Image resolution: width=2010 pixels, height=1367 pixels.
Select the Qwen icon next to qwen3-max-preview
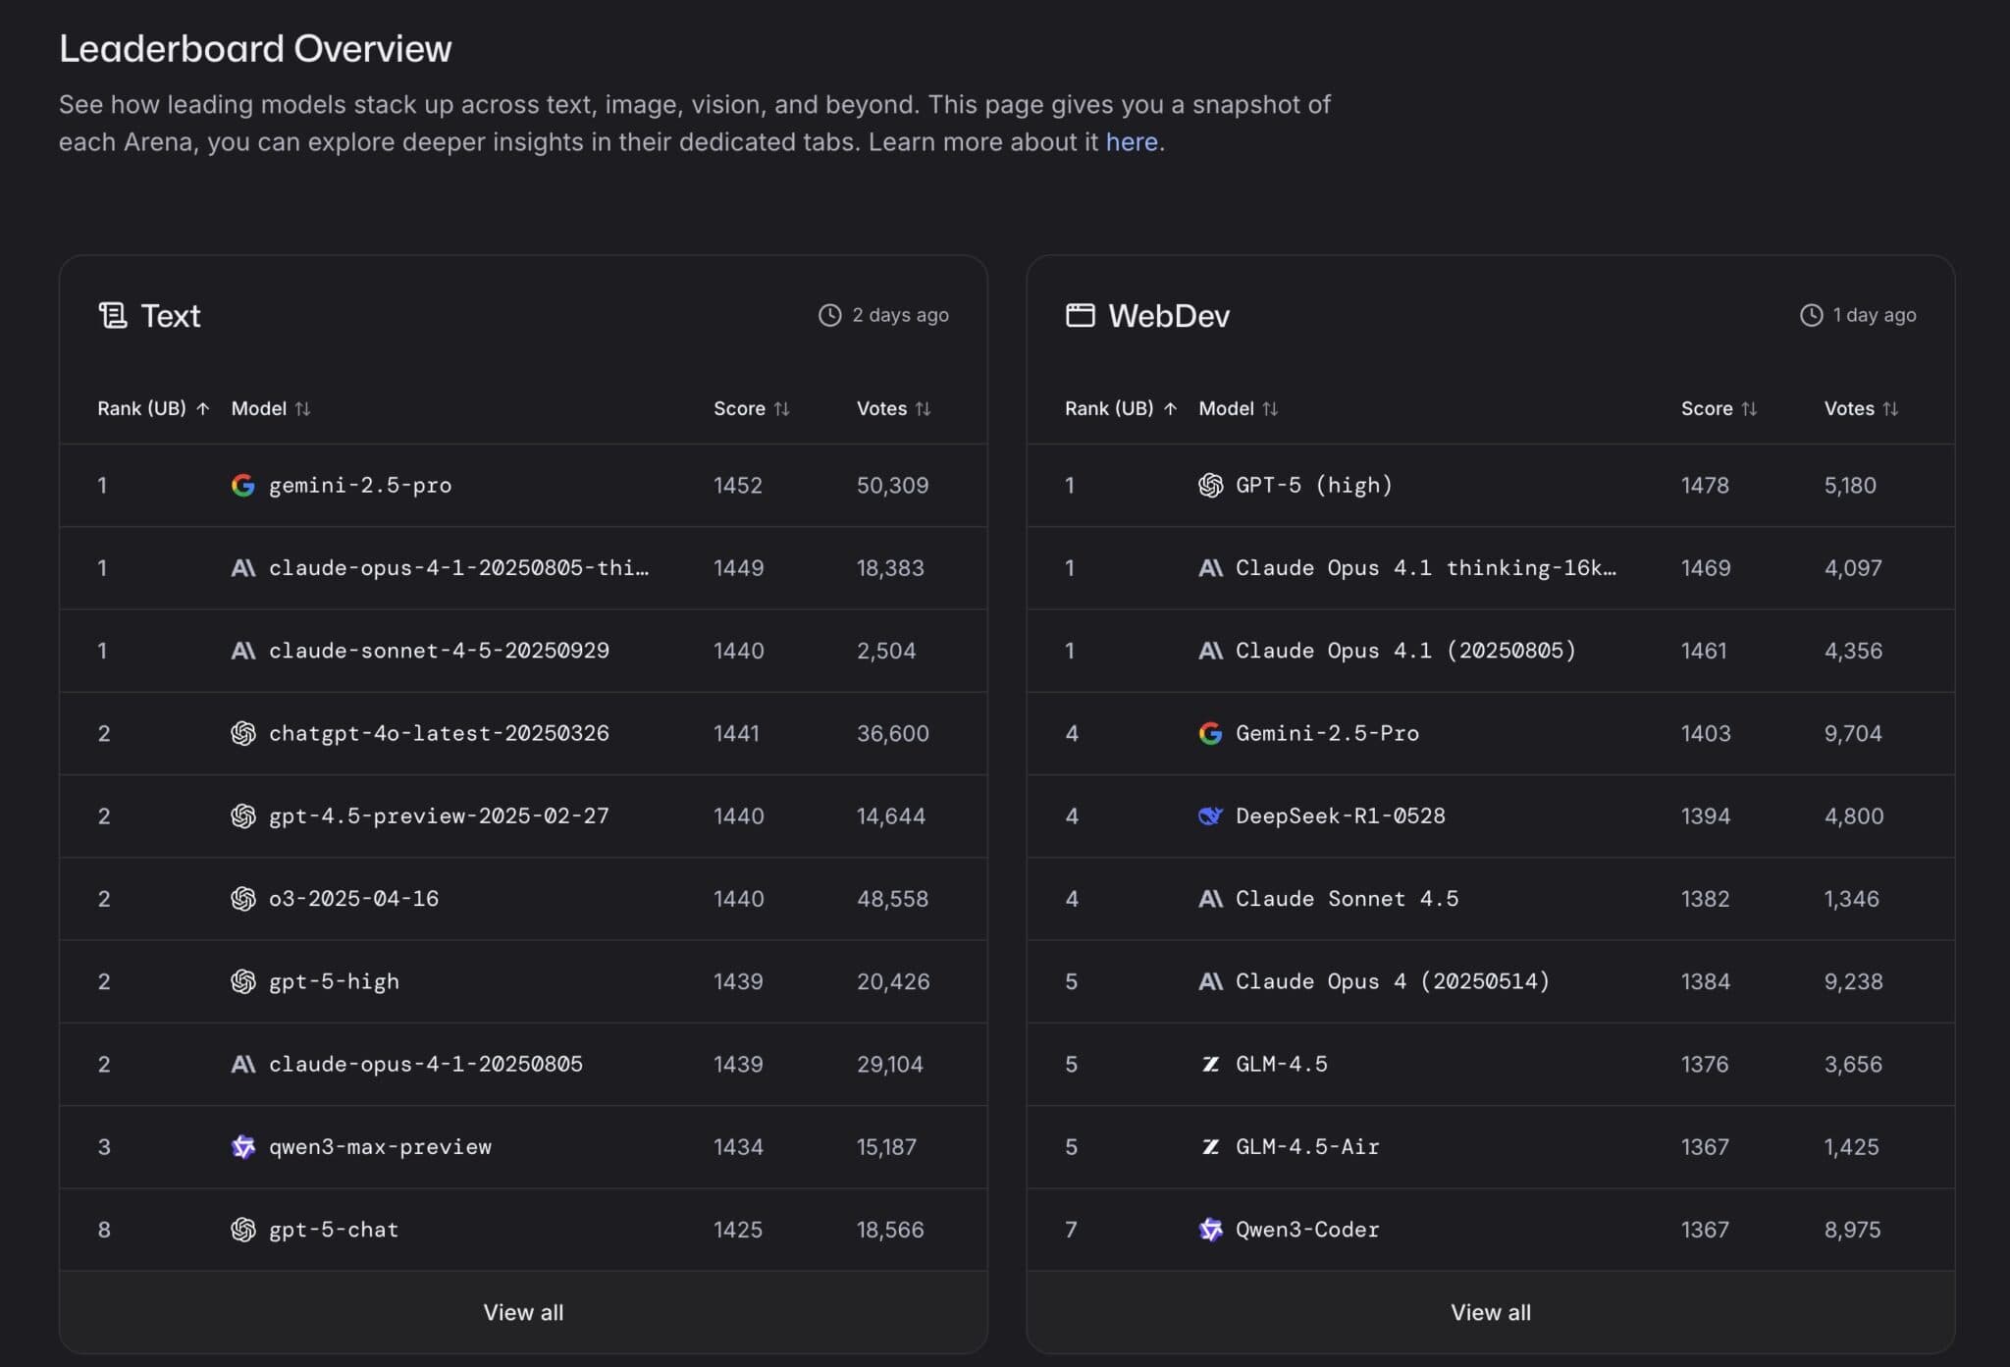click(x=242, y=1147)
